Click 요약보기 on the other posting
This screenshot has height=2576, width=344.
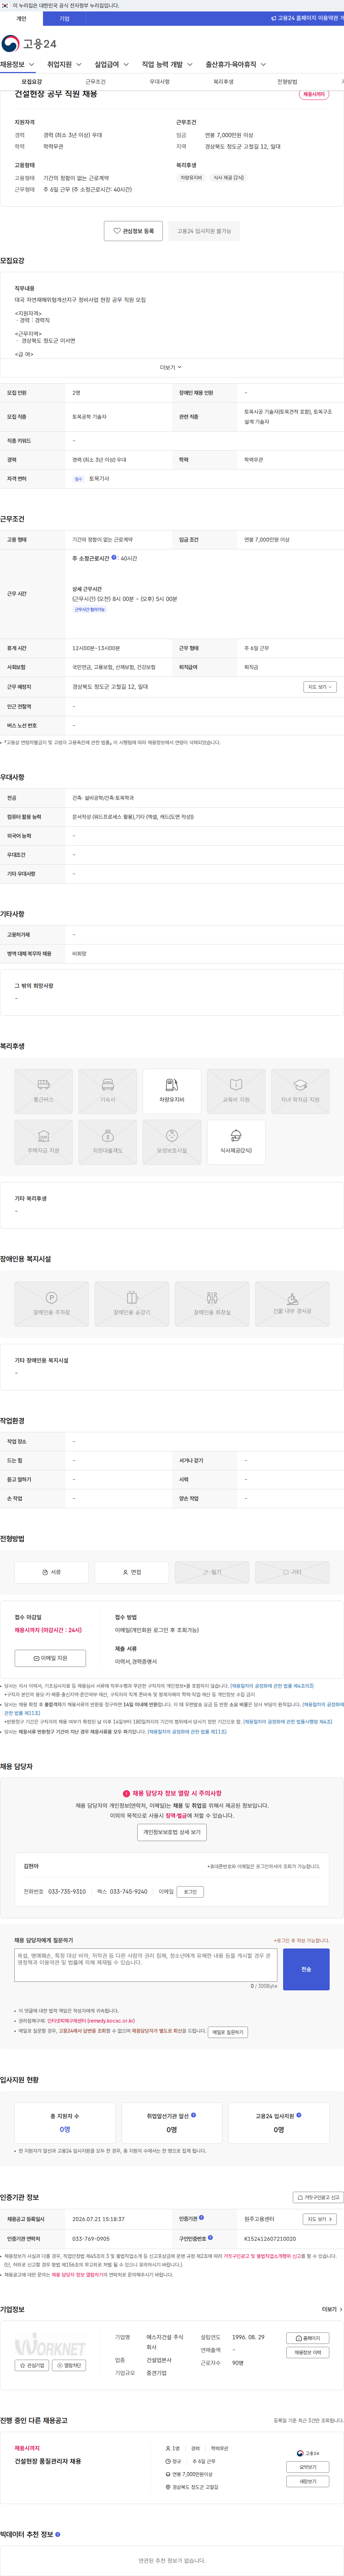tap(308, 2467)
